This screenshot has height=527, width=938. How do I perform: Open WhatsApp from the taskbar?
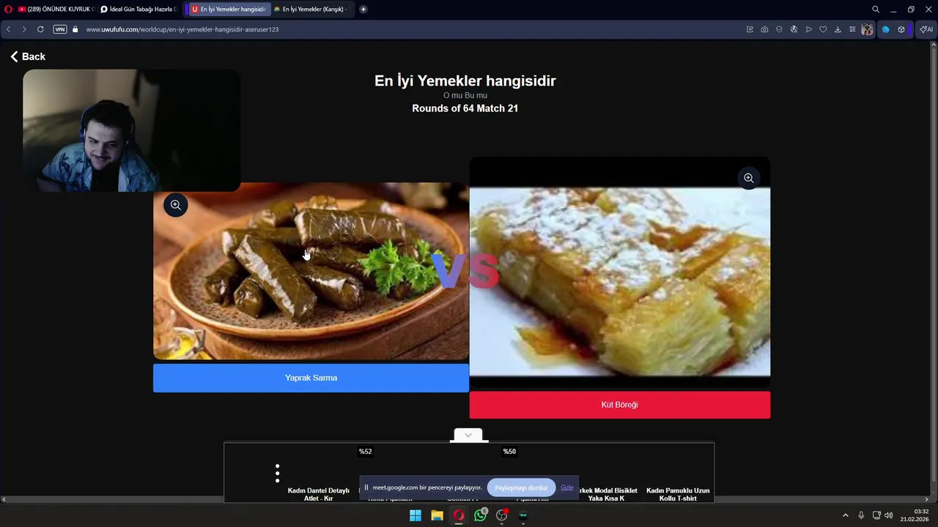pos(480,515)
